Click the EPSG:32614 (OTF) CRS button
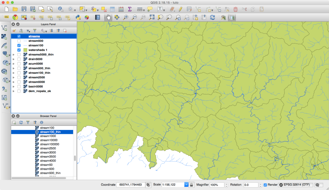This screenshot has height=190, width=329. [x=296, y=185]
